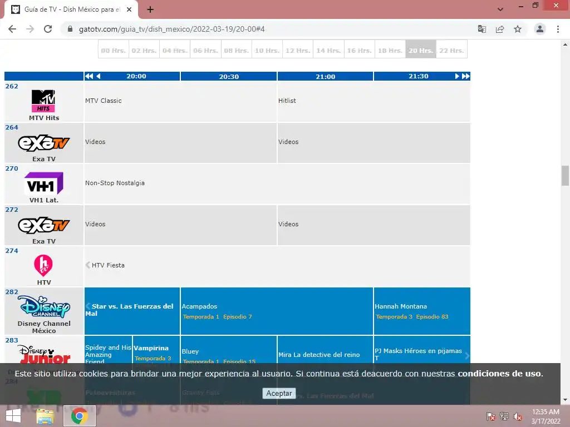Bookmark this page with star icon
This screenshot has width=570, height=427.
point(518,29)
